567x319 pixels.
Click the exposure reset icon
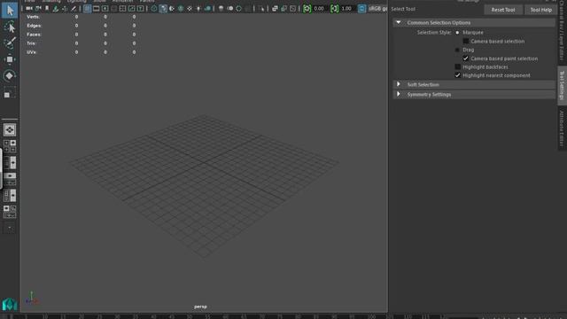coord(307,8)
